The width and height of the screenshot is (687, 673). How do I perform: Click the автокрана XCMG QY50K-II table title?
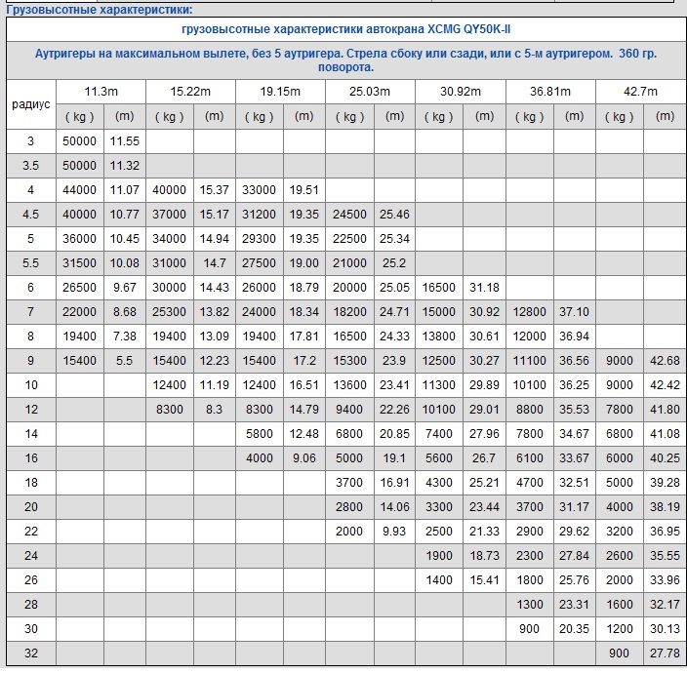346,30
